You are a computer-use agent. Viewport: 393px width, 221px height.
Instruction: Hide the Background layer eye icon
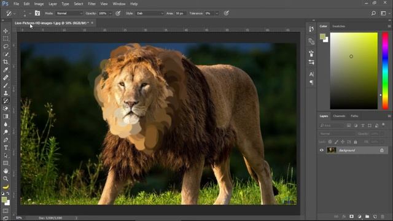coord(322,150)
